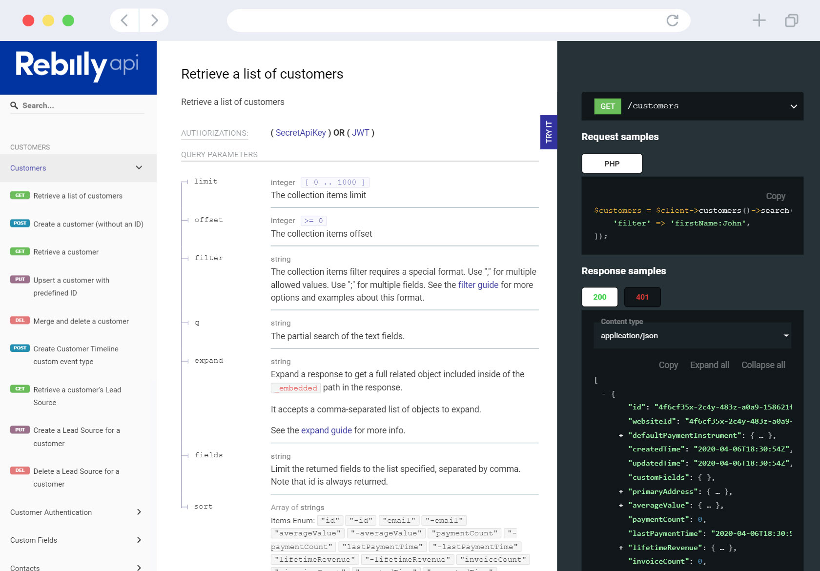820x571 pixels.
Task: Expand the primaryAddress JSON node
Action: coord(621,491)
